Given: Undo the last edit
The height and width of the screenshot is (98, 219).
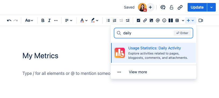Looking at the screenshot, I should click(x=9, y=21).
